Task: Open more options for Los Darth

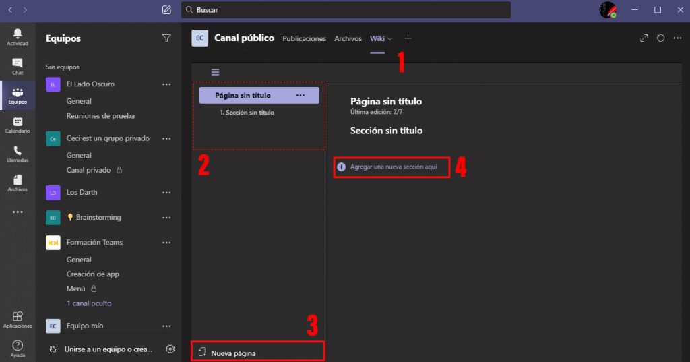Action: (166, 192)
